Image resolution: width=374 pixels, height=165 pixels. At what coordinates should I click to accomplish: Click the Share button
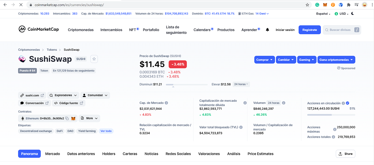(x=345, y=154)
